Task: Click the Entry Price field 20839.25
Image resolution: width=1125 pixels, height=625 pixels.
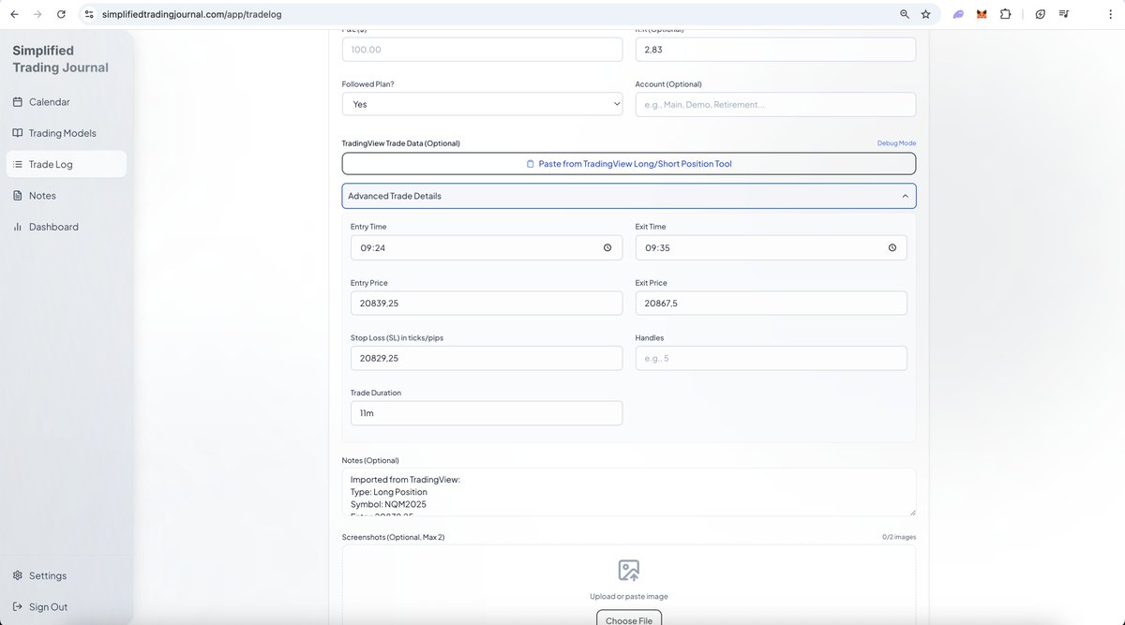Action: click(487, 303)
